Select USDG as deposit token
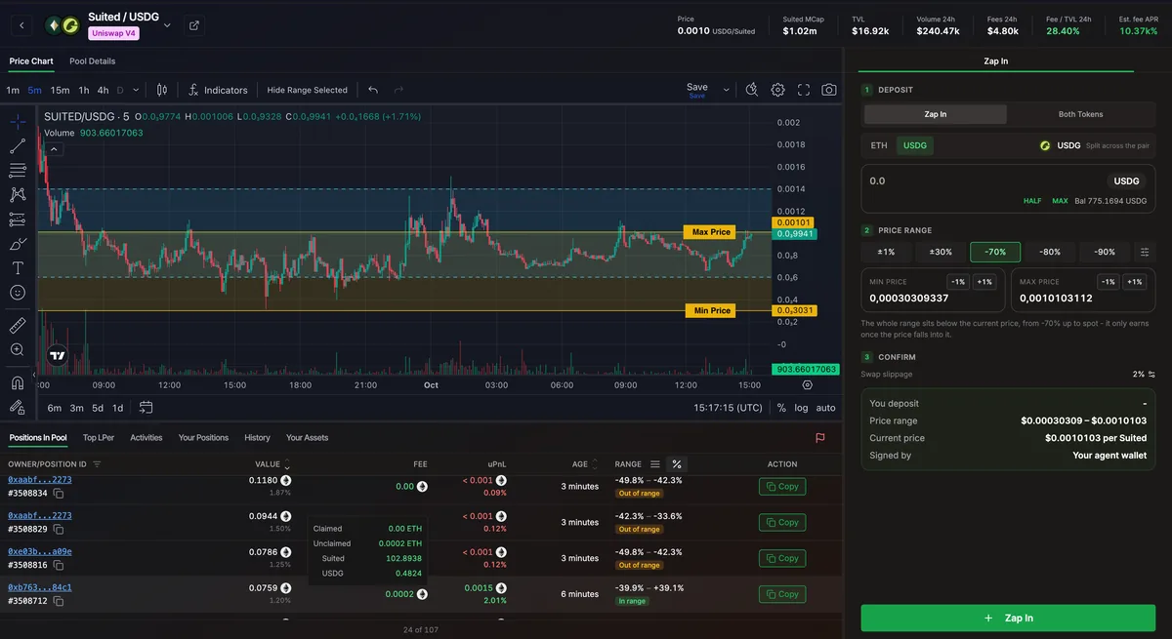The width and height of the screenshot is (1172, 639). point(915,145)
